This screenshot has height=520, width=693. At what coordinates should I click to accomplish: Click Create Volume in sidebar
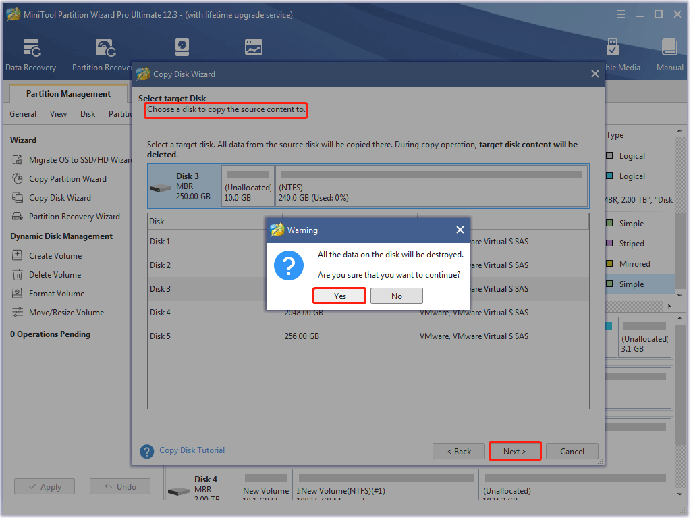[47, 257]
